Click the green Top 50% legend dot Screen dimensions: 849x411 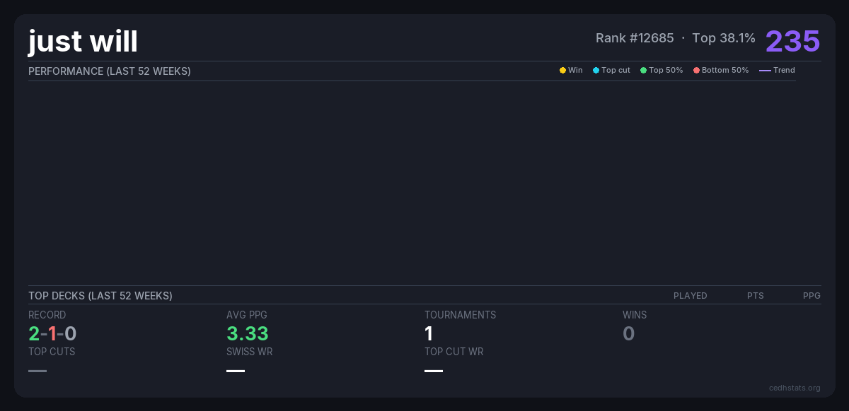643,71
